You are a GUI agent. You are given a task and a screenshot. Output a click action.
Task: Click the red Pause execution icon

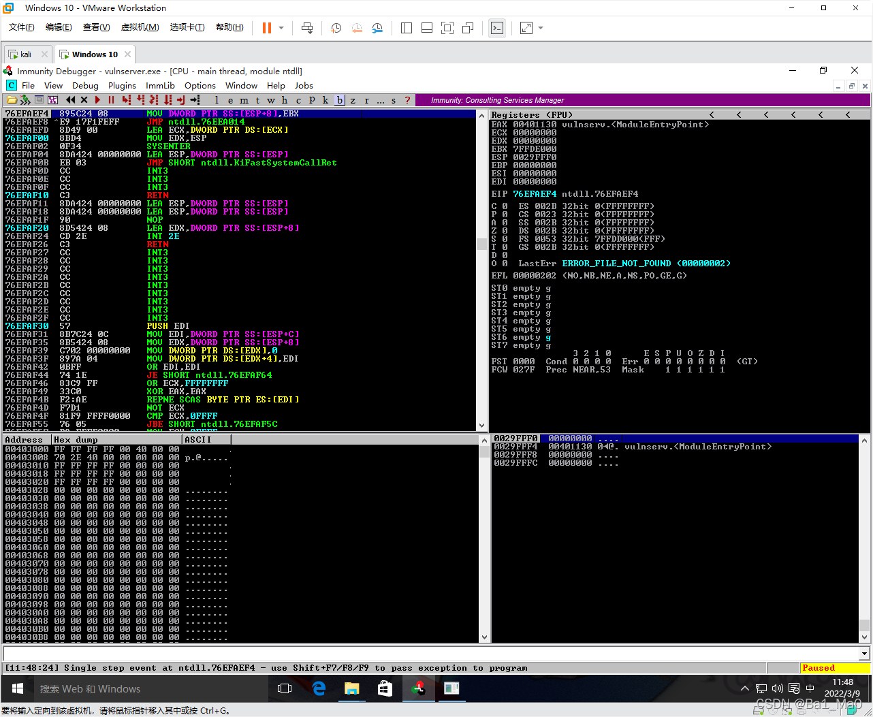[x=111, y=100]
